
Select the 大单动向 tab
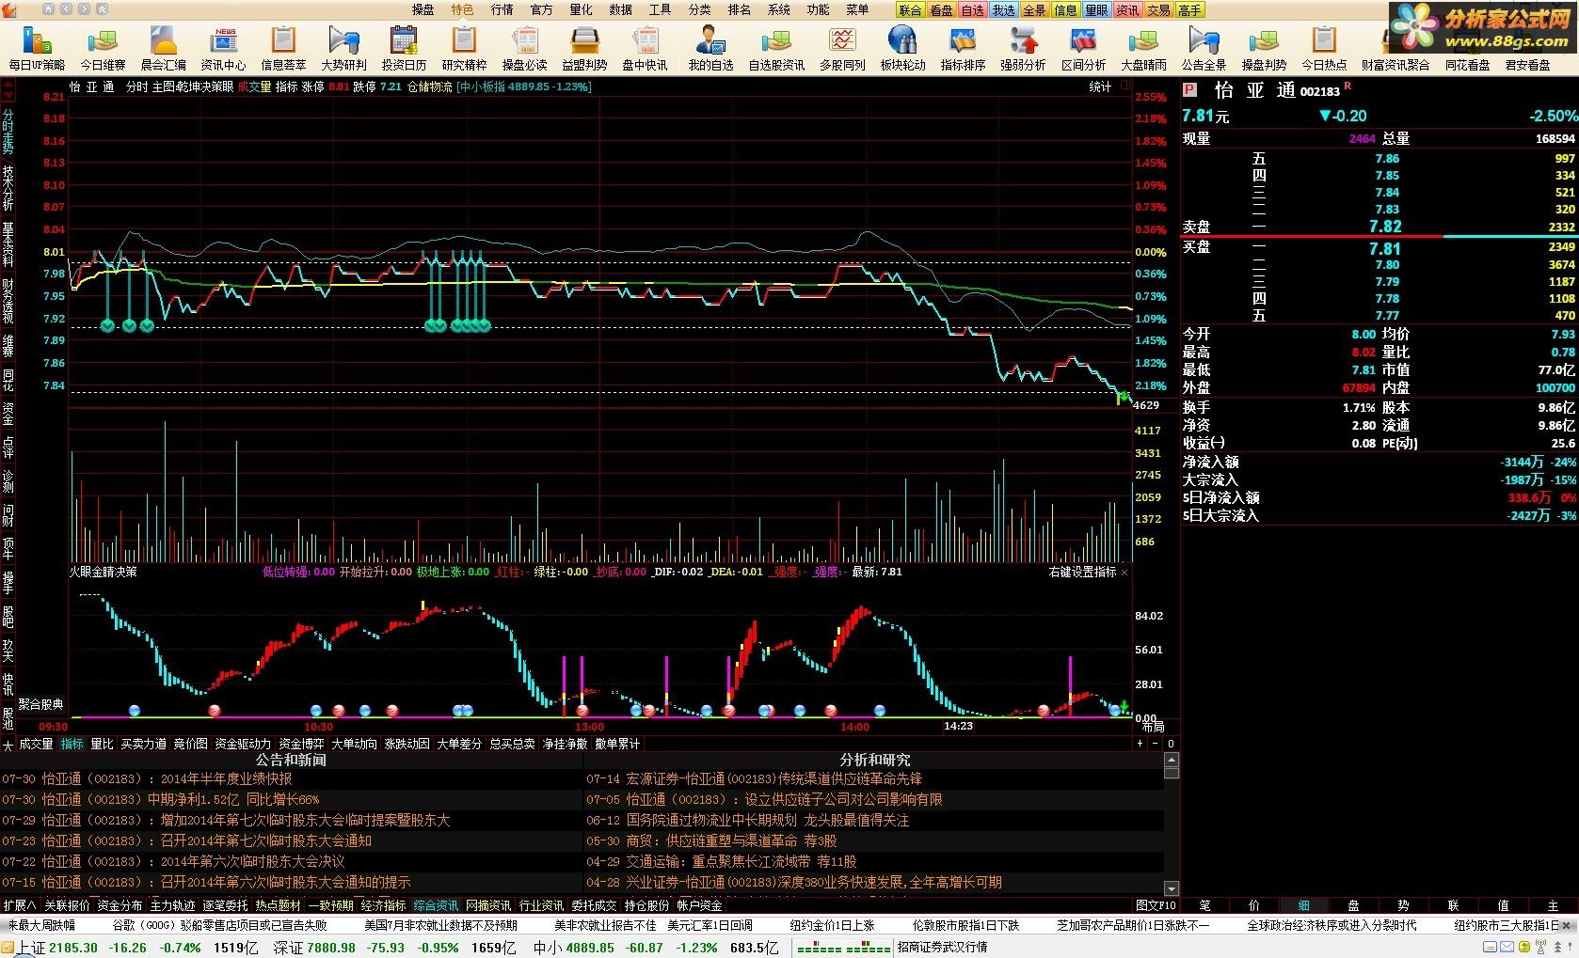(354, 744)
